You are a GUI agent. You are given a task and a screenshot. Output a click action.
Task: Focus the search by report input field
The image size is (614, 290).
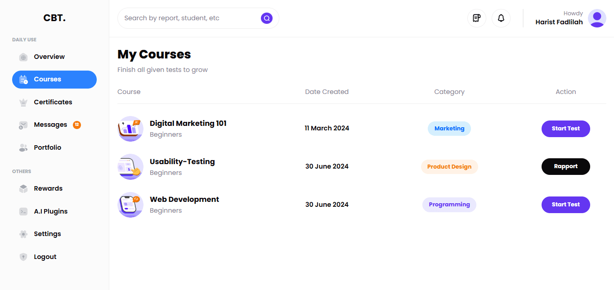[189, 18]
